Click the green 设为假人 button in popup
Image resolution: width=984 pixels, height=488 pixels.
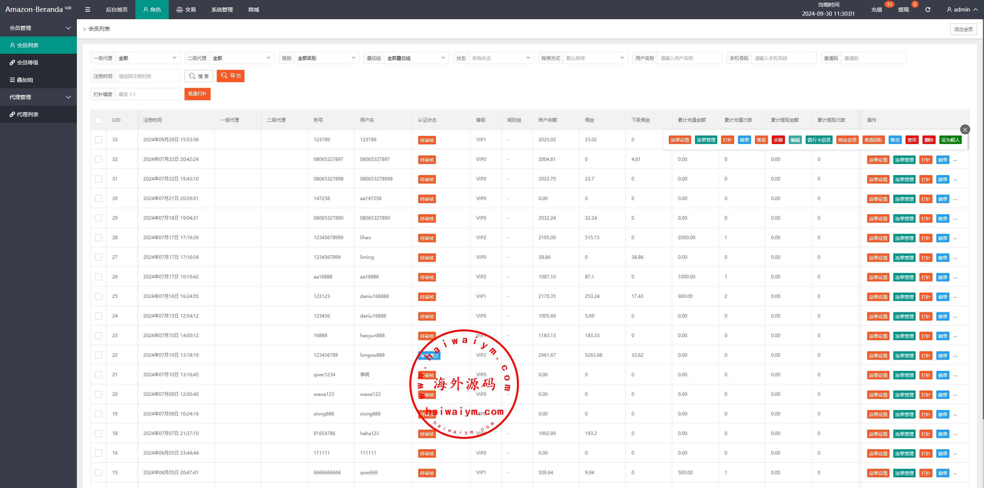[950, 140]
